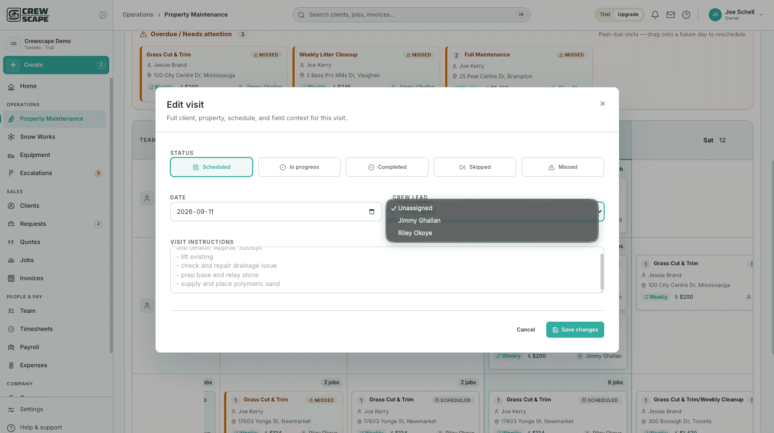Open Property Maintenance in sidebar

tap(56, 119)
